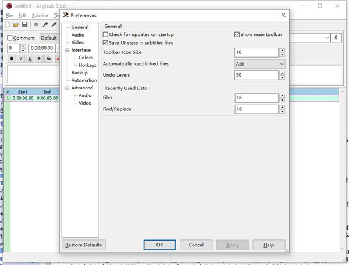349x265 pixels.
Task: Select General in preferences tree
Action: 80,27
